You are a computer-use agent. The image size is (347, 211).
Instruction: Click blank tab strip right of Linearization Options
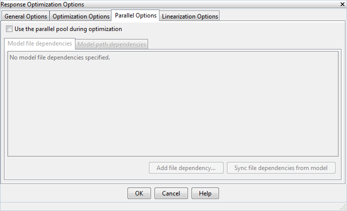[280, 16]
